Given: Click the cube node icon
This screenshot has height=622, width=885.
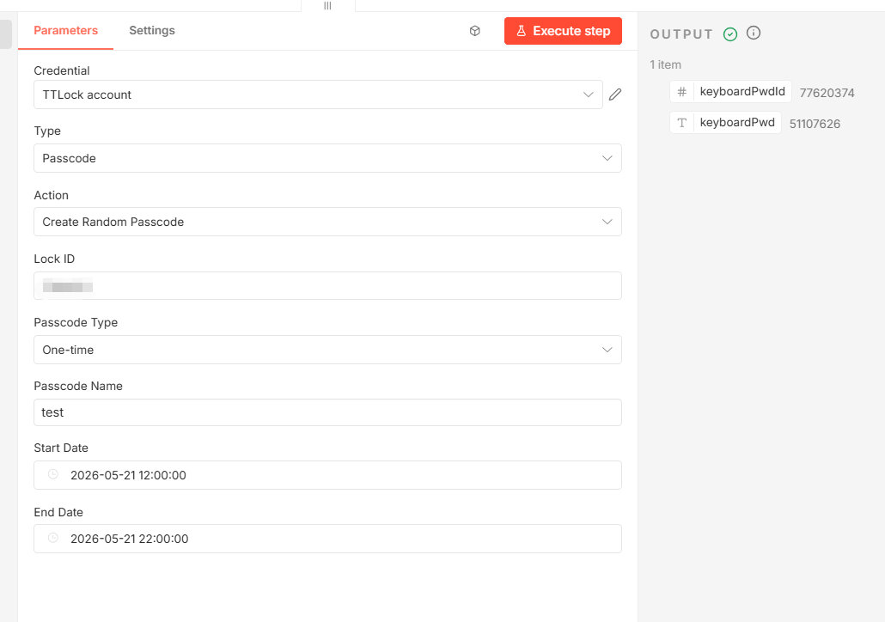Looking at the screenshot, I should tap(474, 31).
